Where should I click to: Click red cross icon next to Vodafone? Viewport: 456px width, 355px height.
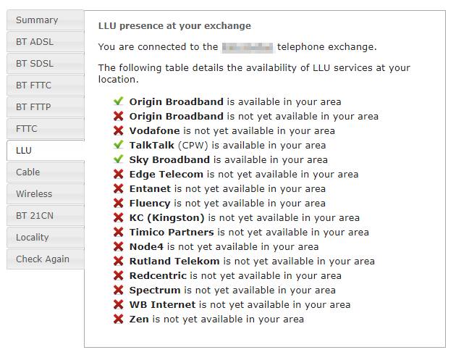(118, 130)
